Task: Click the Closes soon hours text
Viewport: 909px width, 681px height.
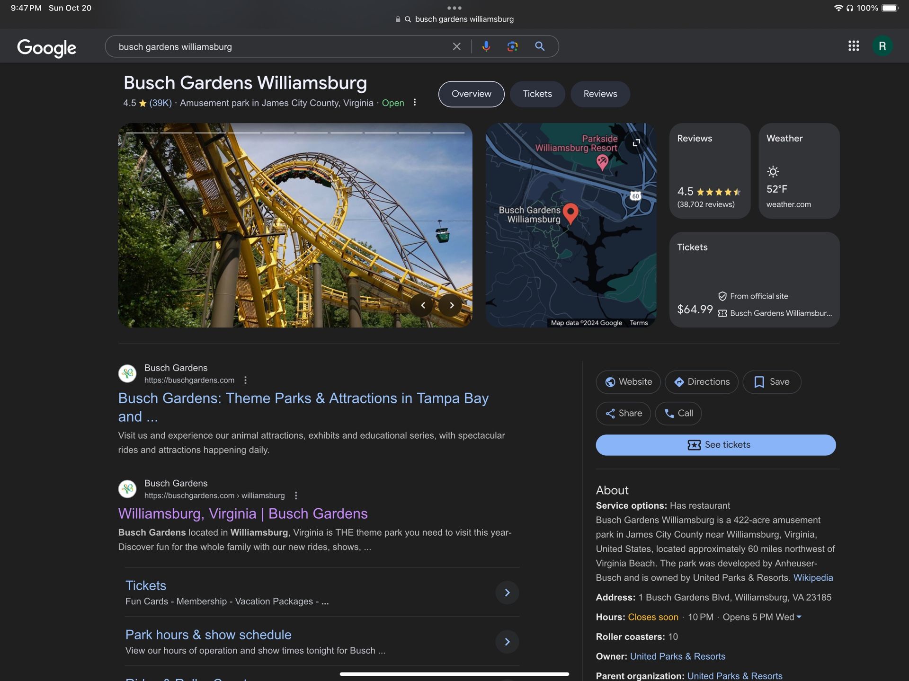Action: [653, 617]
